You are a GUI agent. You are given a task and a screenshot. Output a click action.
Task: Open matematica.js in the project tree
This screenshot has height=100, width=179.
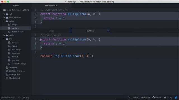coord(17,32)
